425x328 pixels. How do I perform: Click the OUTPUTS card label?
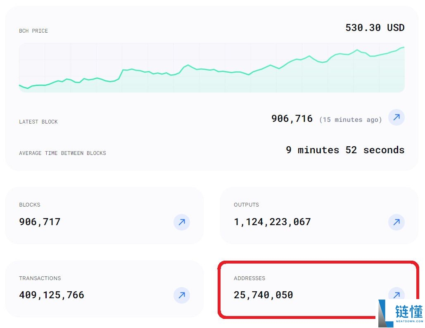point(246,205)
